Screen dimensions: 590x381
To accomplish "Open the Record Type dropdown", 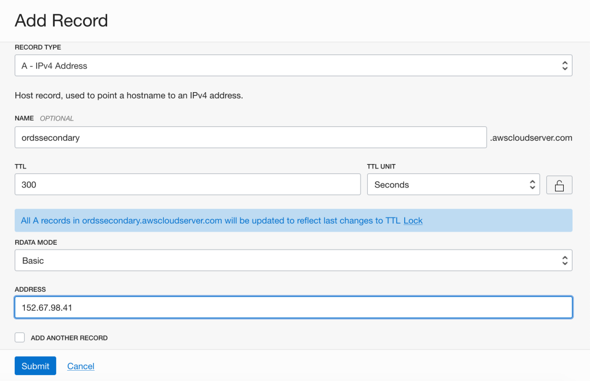I will tap(293, 66).
